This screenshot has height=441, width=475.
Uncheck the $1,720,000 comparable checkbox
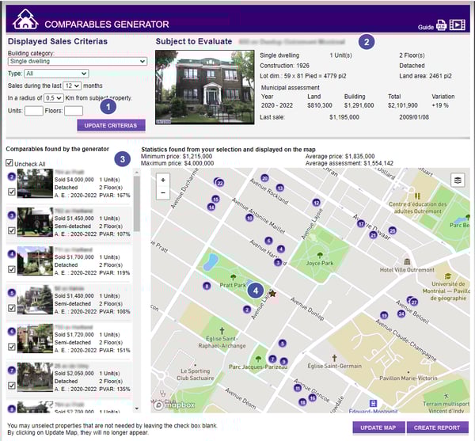(12, 347)
